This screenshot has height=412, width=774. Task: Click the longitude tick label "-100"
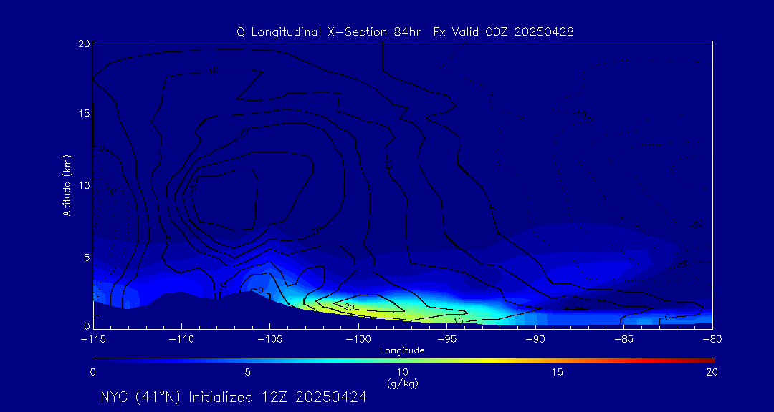pyautogui.click(x=358, y=339)
